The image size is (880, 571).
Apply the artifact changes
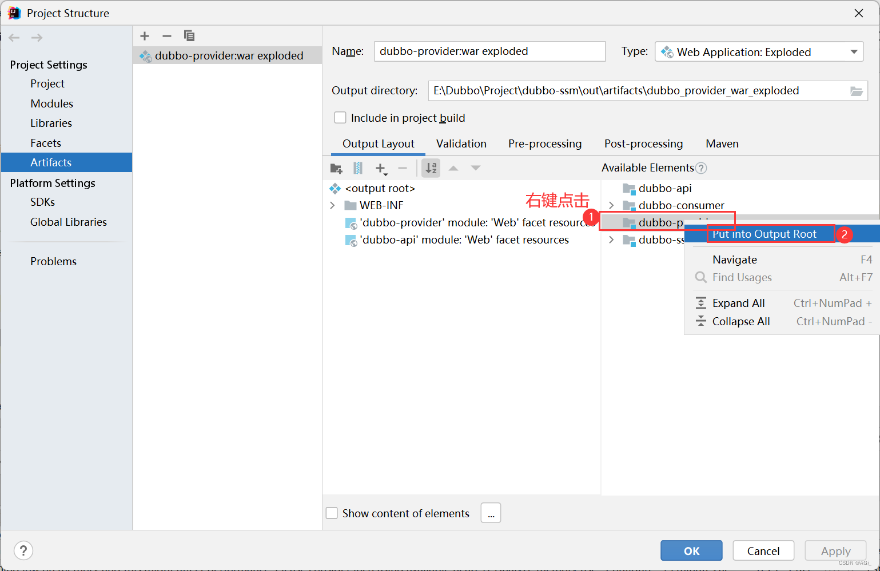click(x=835, y=550)
